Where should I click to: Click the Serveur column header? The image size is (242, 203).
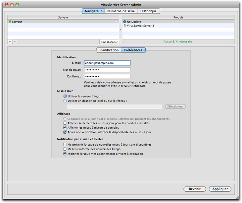(x=63, y=18)
